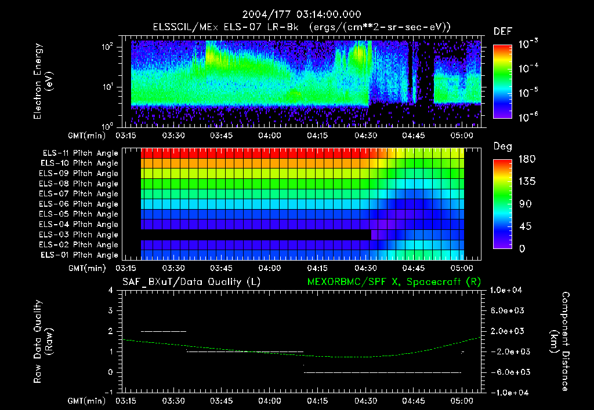Viewport: 594px width, 410px height.
Task: Click the 1.0e+04 right axis value
Action: coord(506,290)
